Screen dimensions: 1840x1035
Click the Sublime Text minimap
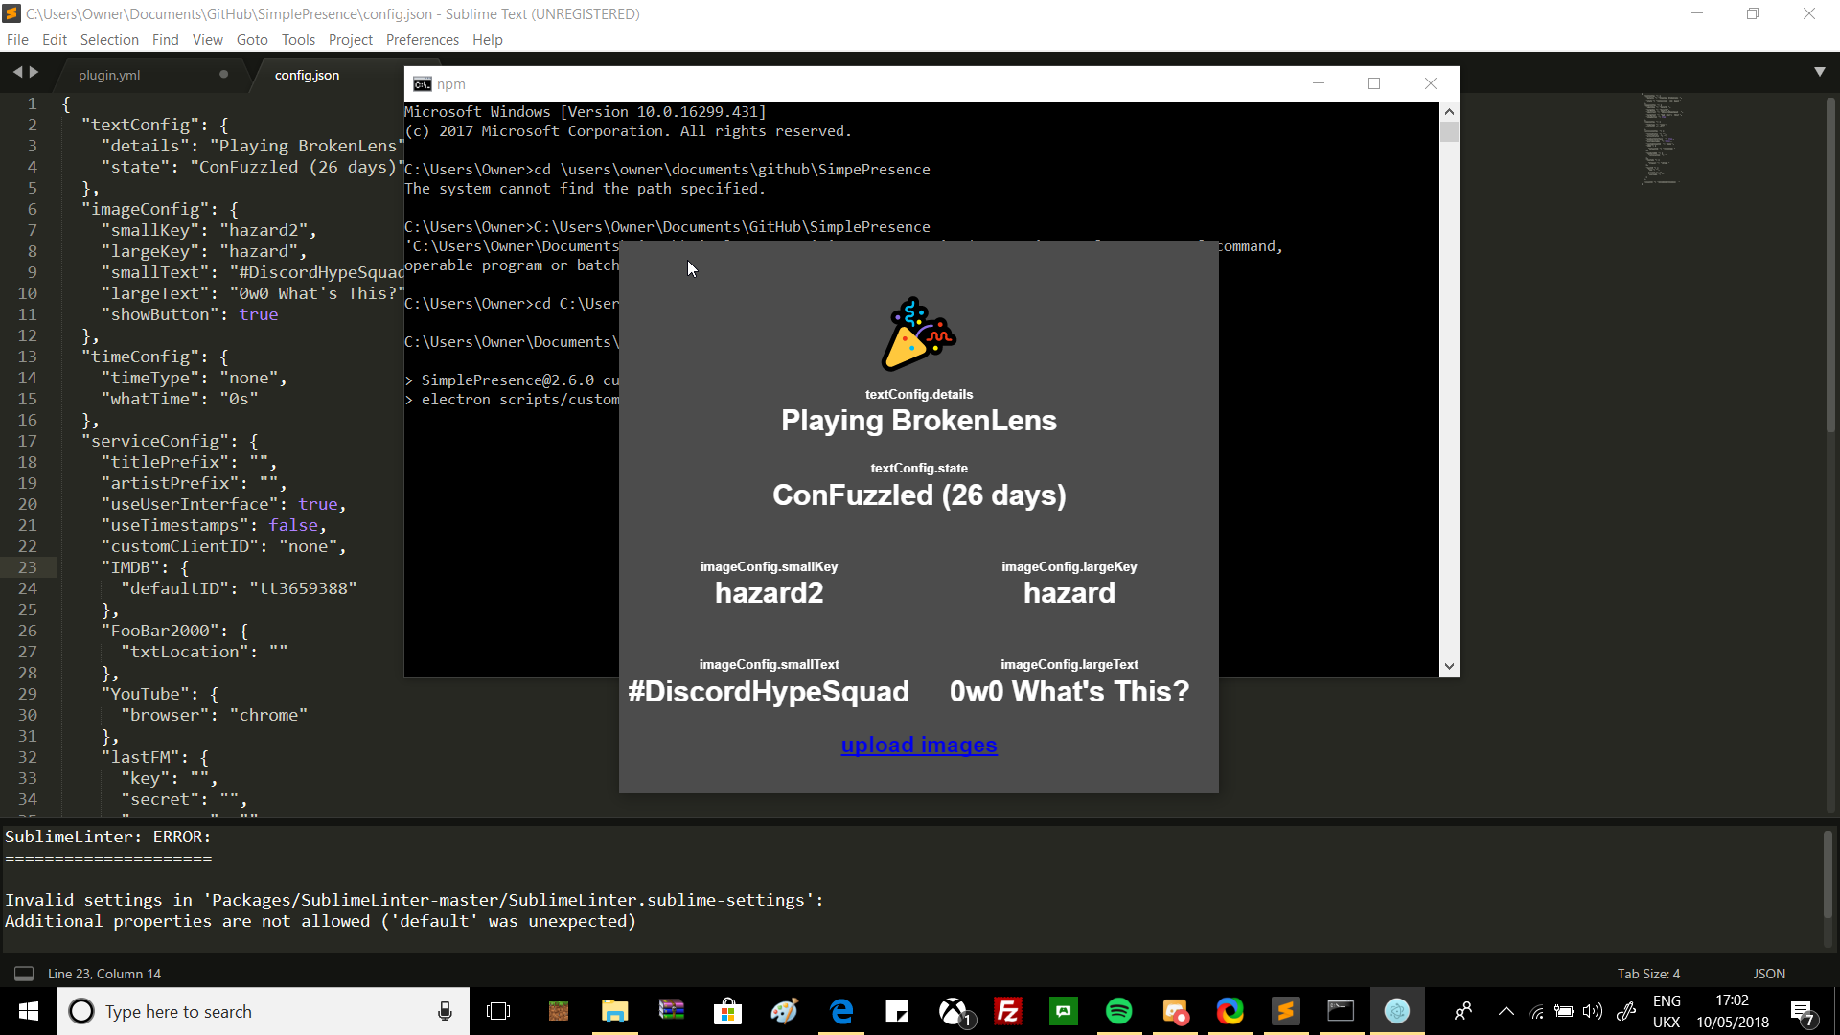coord(1663,139)
